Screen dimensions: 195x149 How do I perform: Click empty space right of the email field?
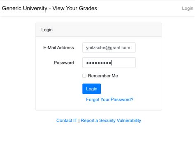(149, 47)
